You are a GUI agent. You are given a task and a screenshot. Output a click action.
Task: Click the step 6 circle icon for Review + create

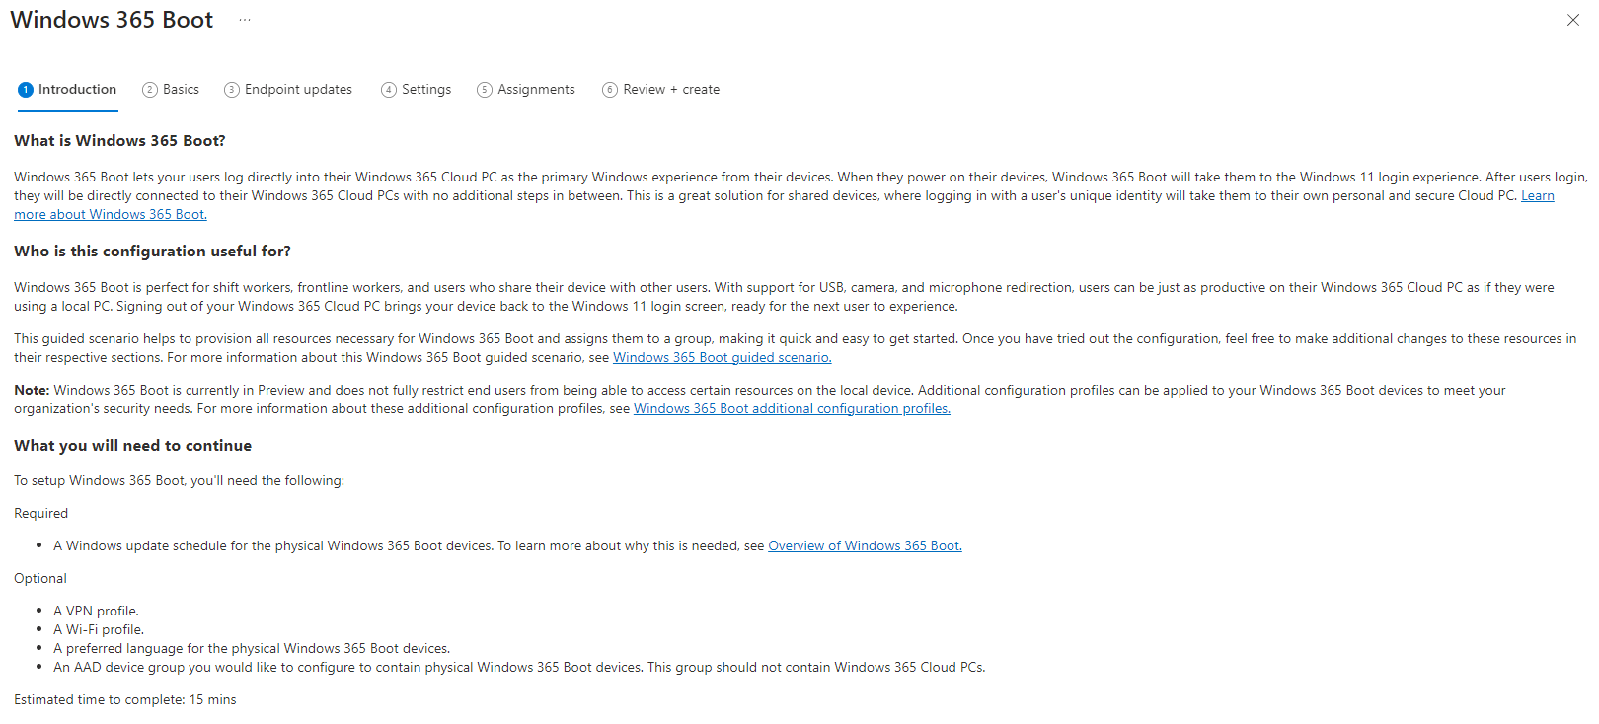tap(610, 90)
